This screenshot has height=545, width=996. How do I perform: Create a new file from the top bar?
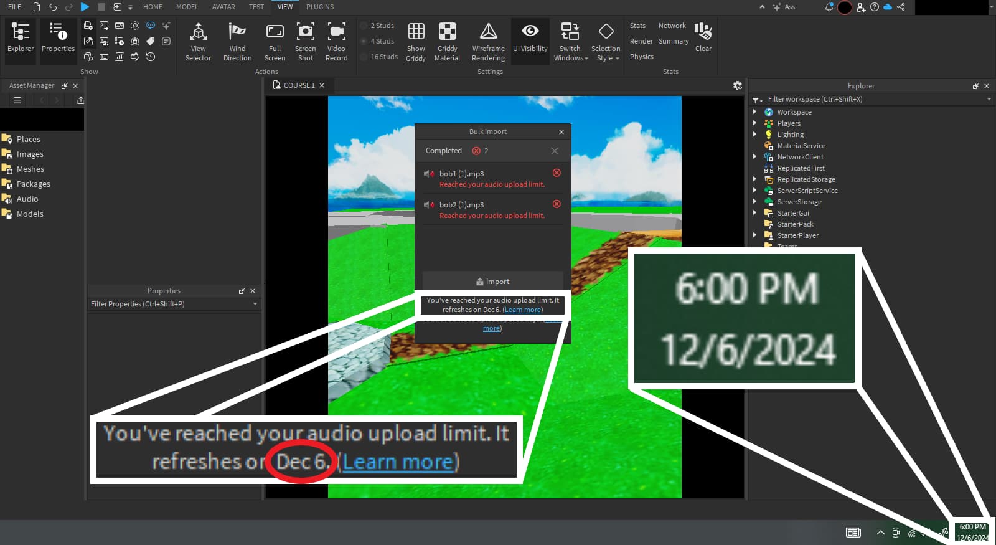coord(36,7)
